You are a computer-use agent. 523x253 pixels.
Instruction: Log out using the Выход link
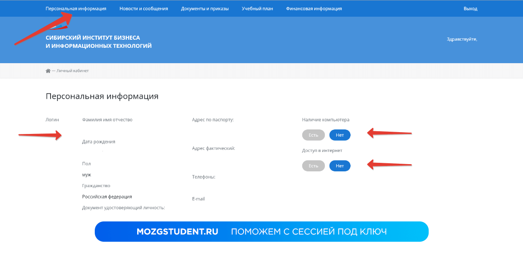470,9
